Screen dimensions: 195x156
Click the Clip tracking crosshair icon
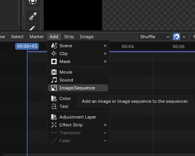54,54
